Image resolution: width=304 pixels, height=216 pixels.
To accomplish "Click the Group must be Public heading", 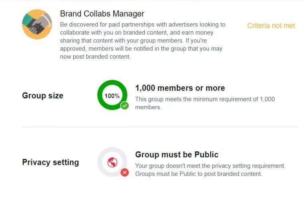I will tap(177, 155).
